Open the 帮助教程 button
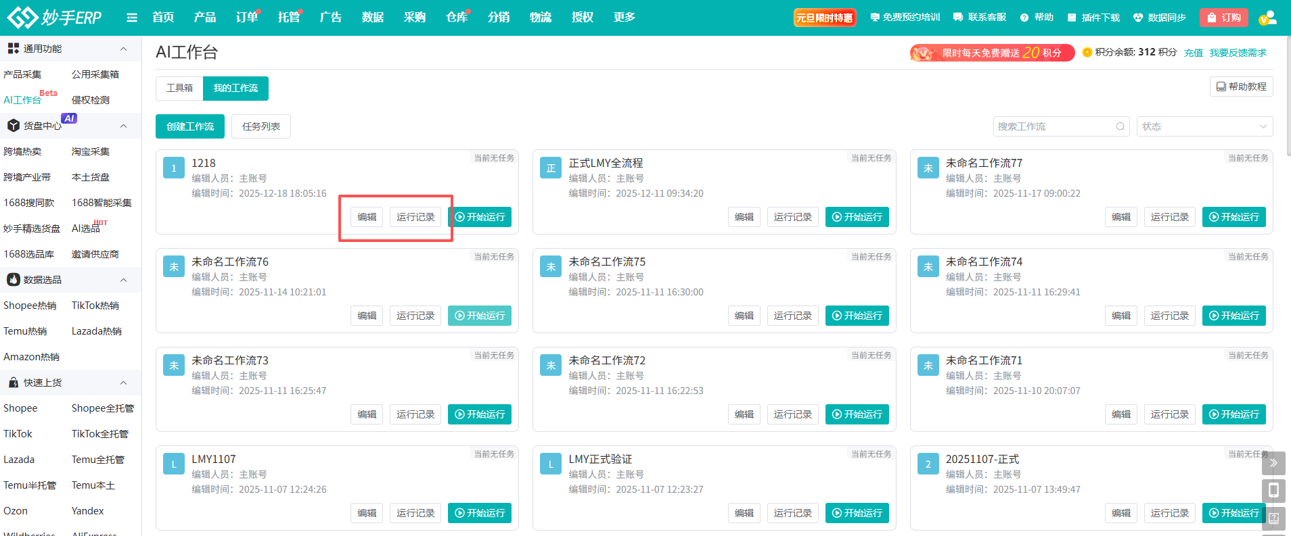This screenshot has height=536, width=1291. pyautogui.click(x=1242, y=87)
